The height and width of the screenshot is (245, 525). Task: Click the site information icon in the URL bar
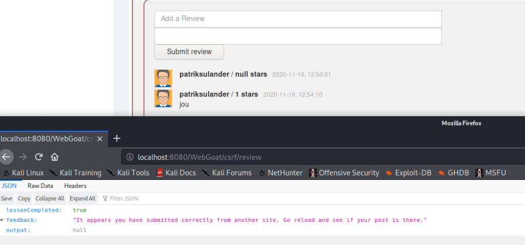coord(130,157)
